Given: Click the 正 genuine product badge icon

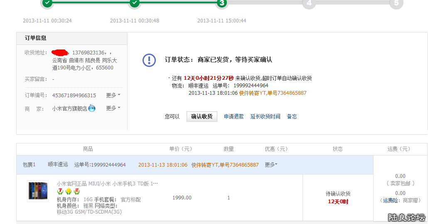Looking at the screenshot, I should pyautogui.click(x=76, y=192).
